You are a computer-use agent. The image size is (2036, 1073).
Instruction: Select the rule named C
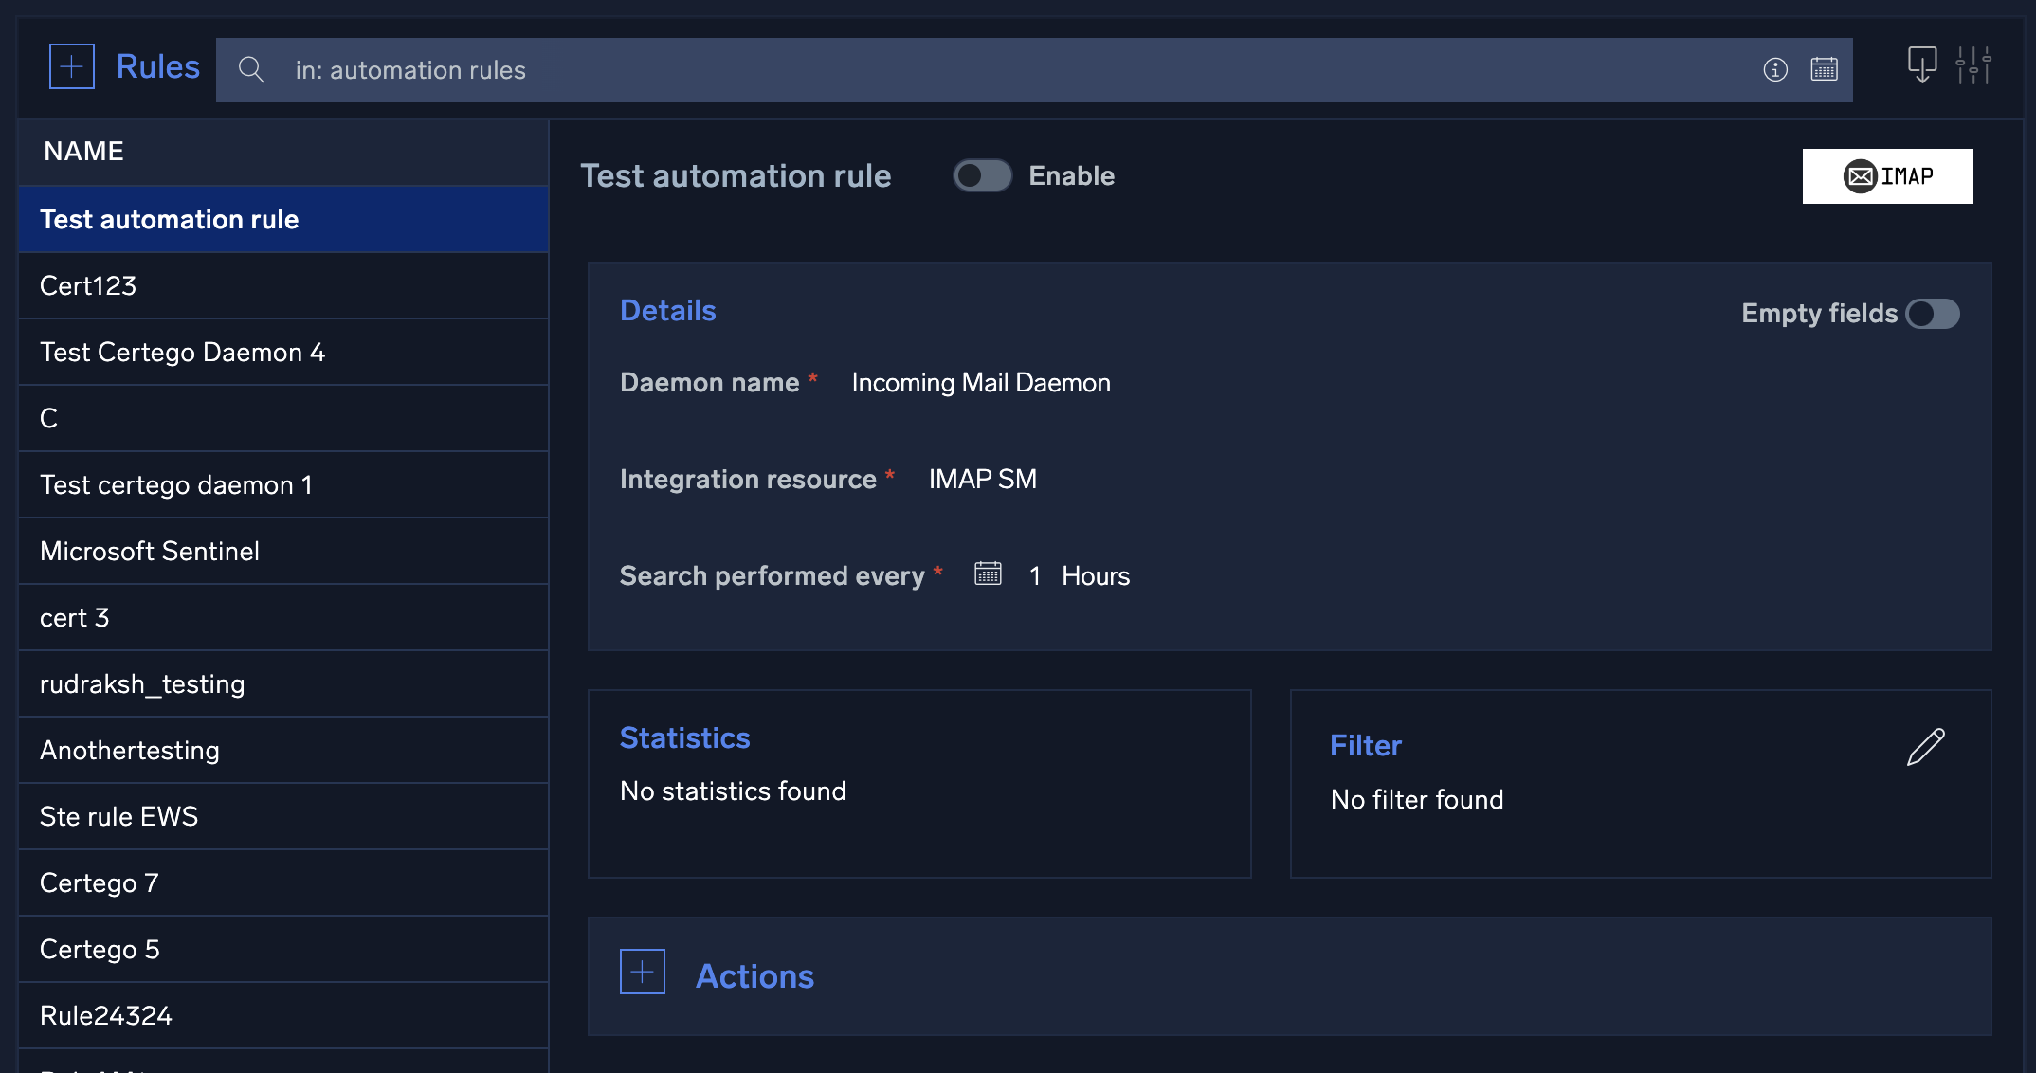pyautogui.click(x=283, y=418)
